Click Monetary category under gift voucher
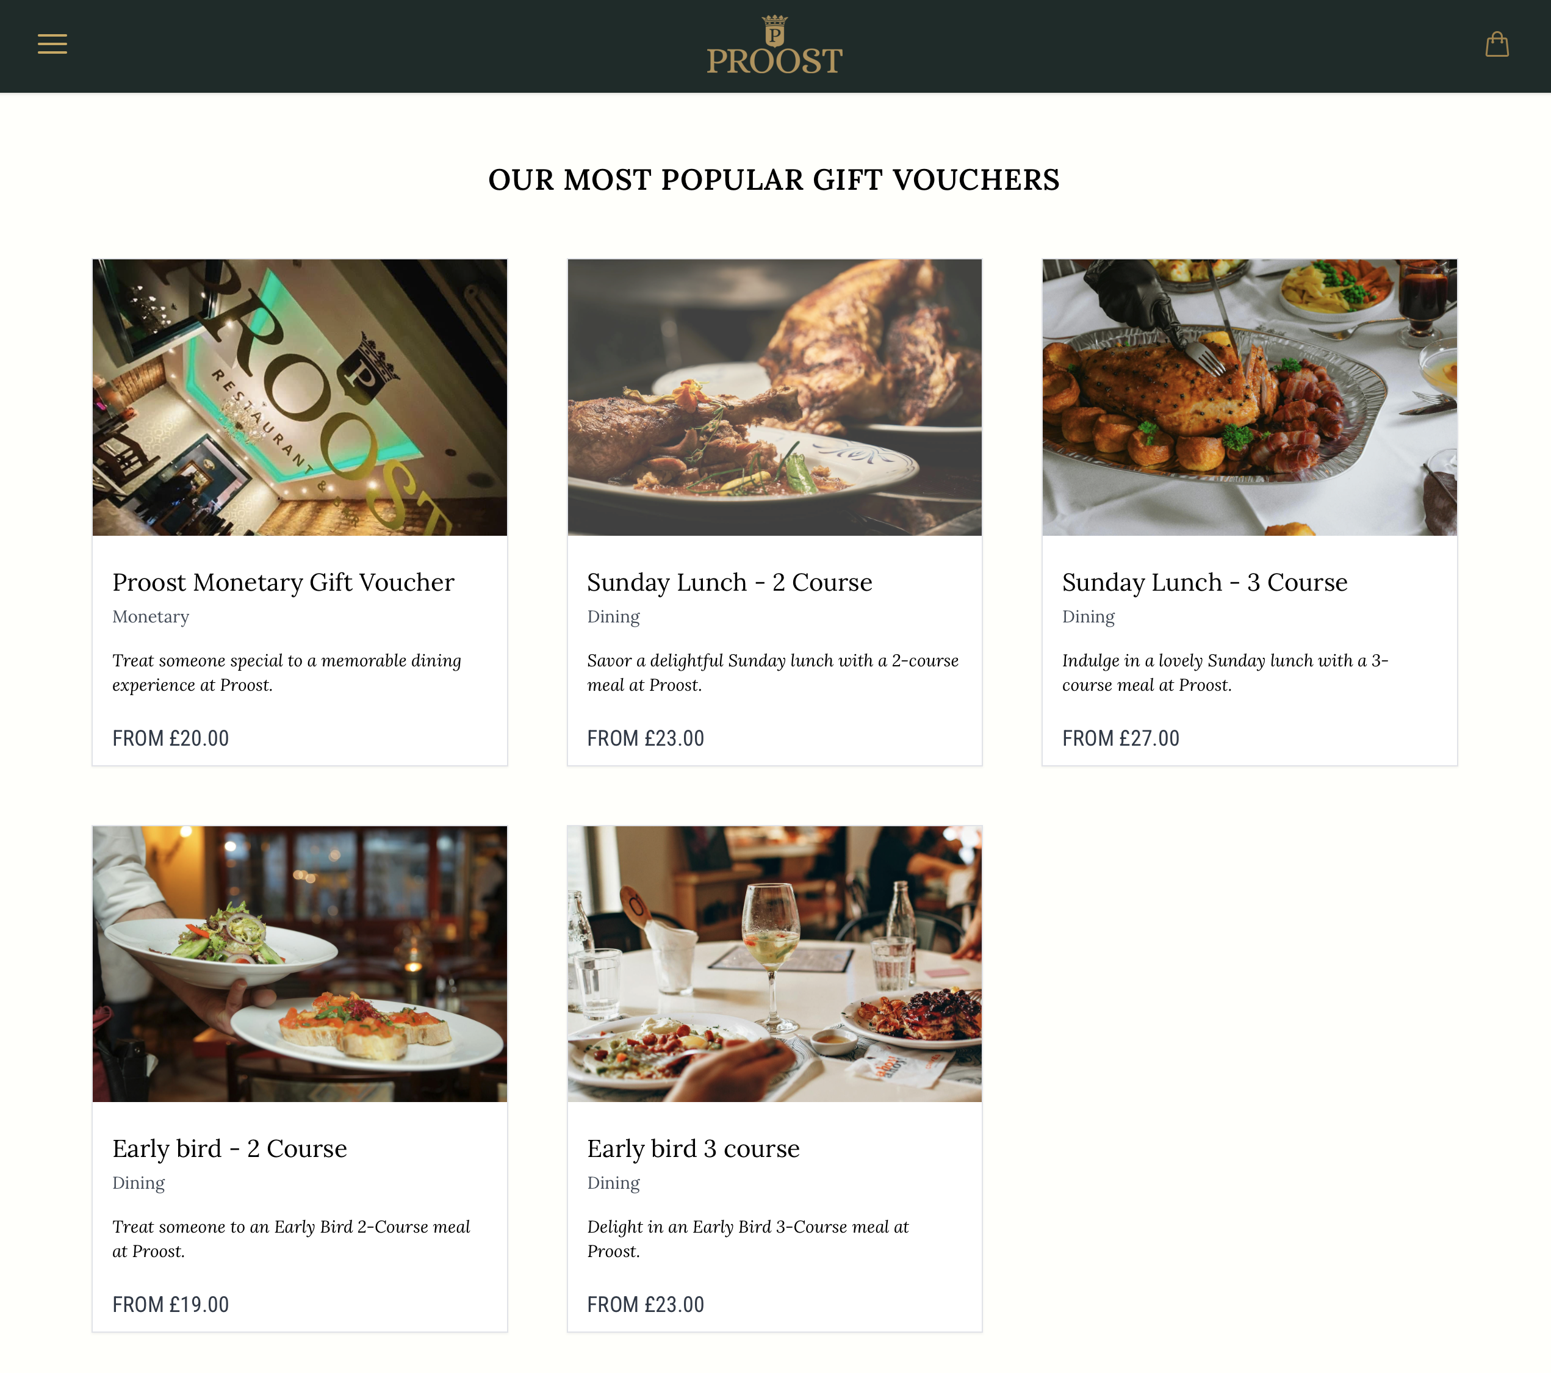Screen dimensions: 1551x1373 coord(151,616)
